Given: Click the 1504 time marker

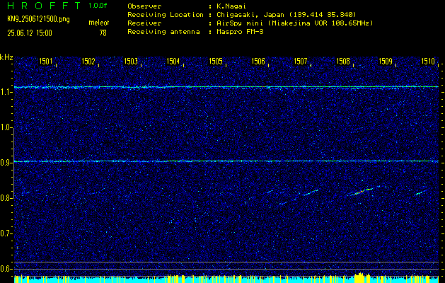Looking at the screenshot, I should click(173, 61).
